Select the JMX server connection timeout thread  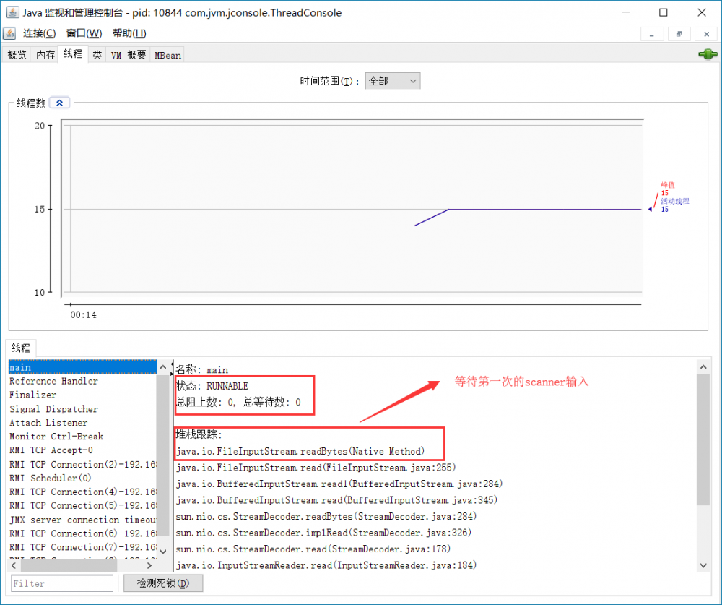(79, 519)
